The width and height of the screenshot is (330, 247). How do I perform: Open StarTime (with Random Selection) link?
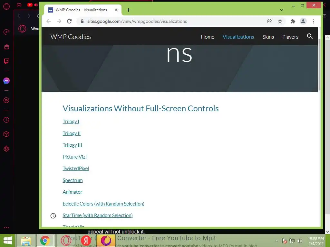tap(98, 215)
